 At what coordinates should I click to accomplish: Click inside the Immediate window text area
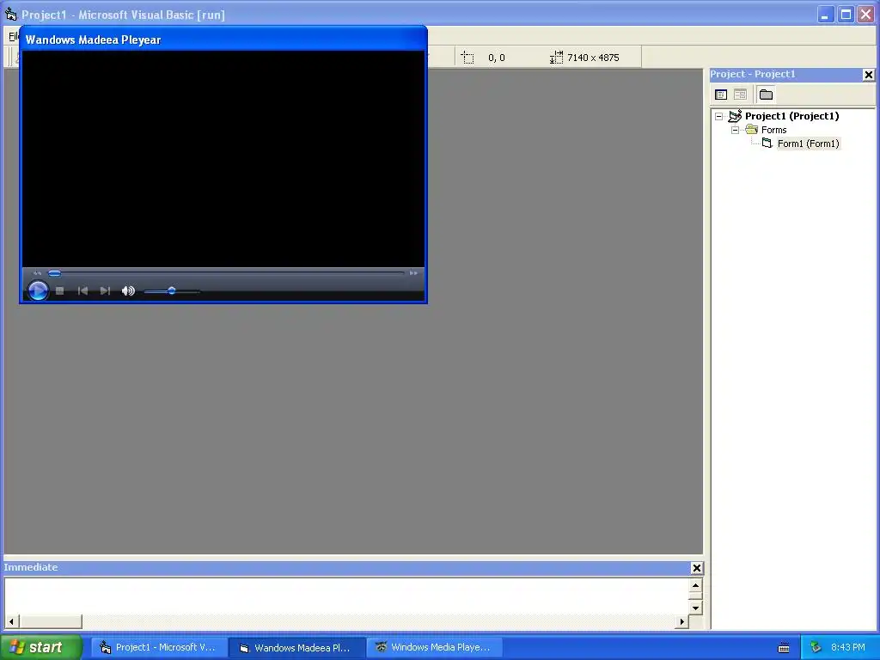tap(346, 596)
